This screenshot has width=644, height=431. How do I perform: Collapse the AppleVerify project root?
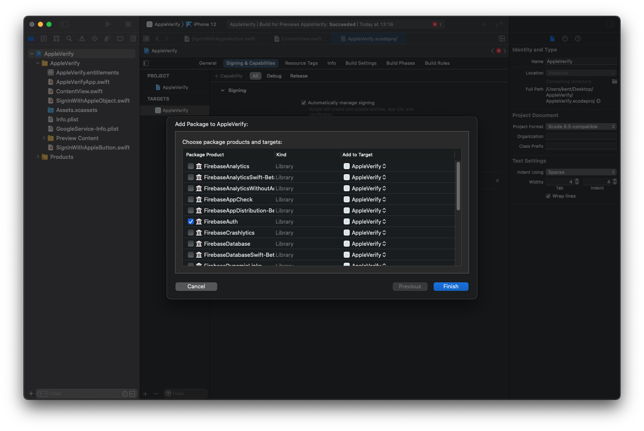[x=32, y=54]
